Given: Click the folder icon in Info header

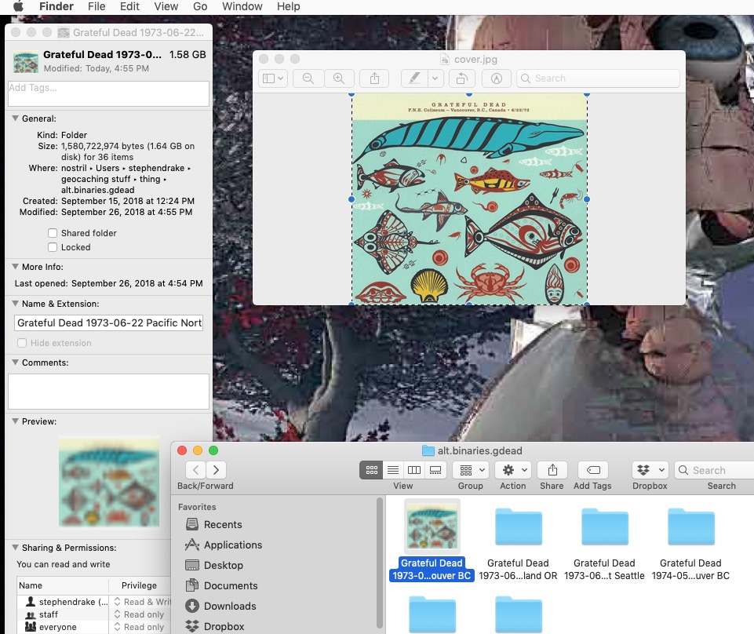Looking at the screenshot, I should (26, 61).
